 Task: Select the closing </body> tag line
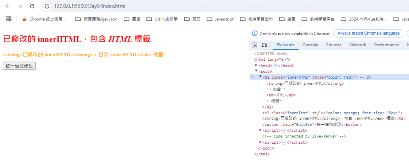[x=266, y=148]
